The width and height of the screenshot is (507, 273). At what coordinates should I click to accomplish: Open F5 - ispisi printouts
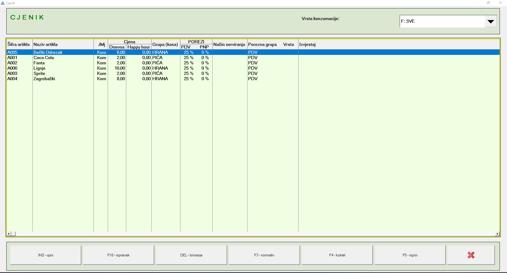pos(410,255)
